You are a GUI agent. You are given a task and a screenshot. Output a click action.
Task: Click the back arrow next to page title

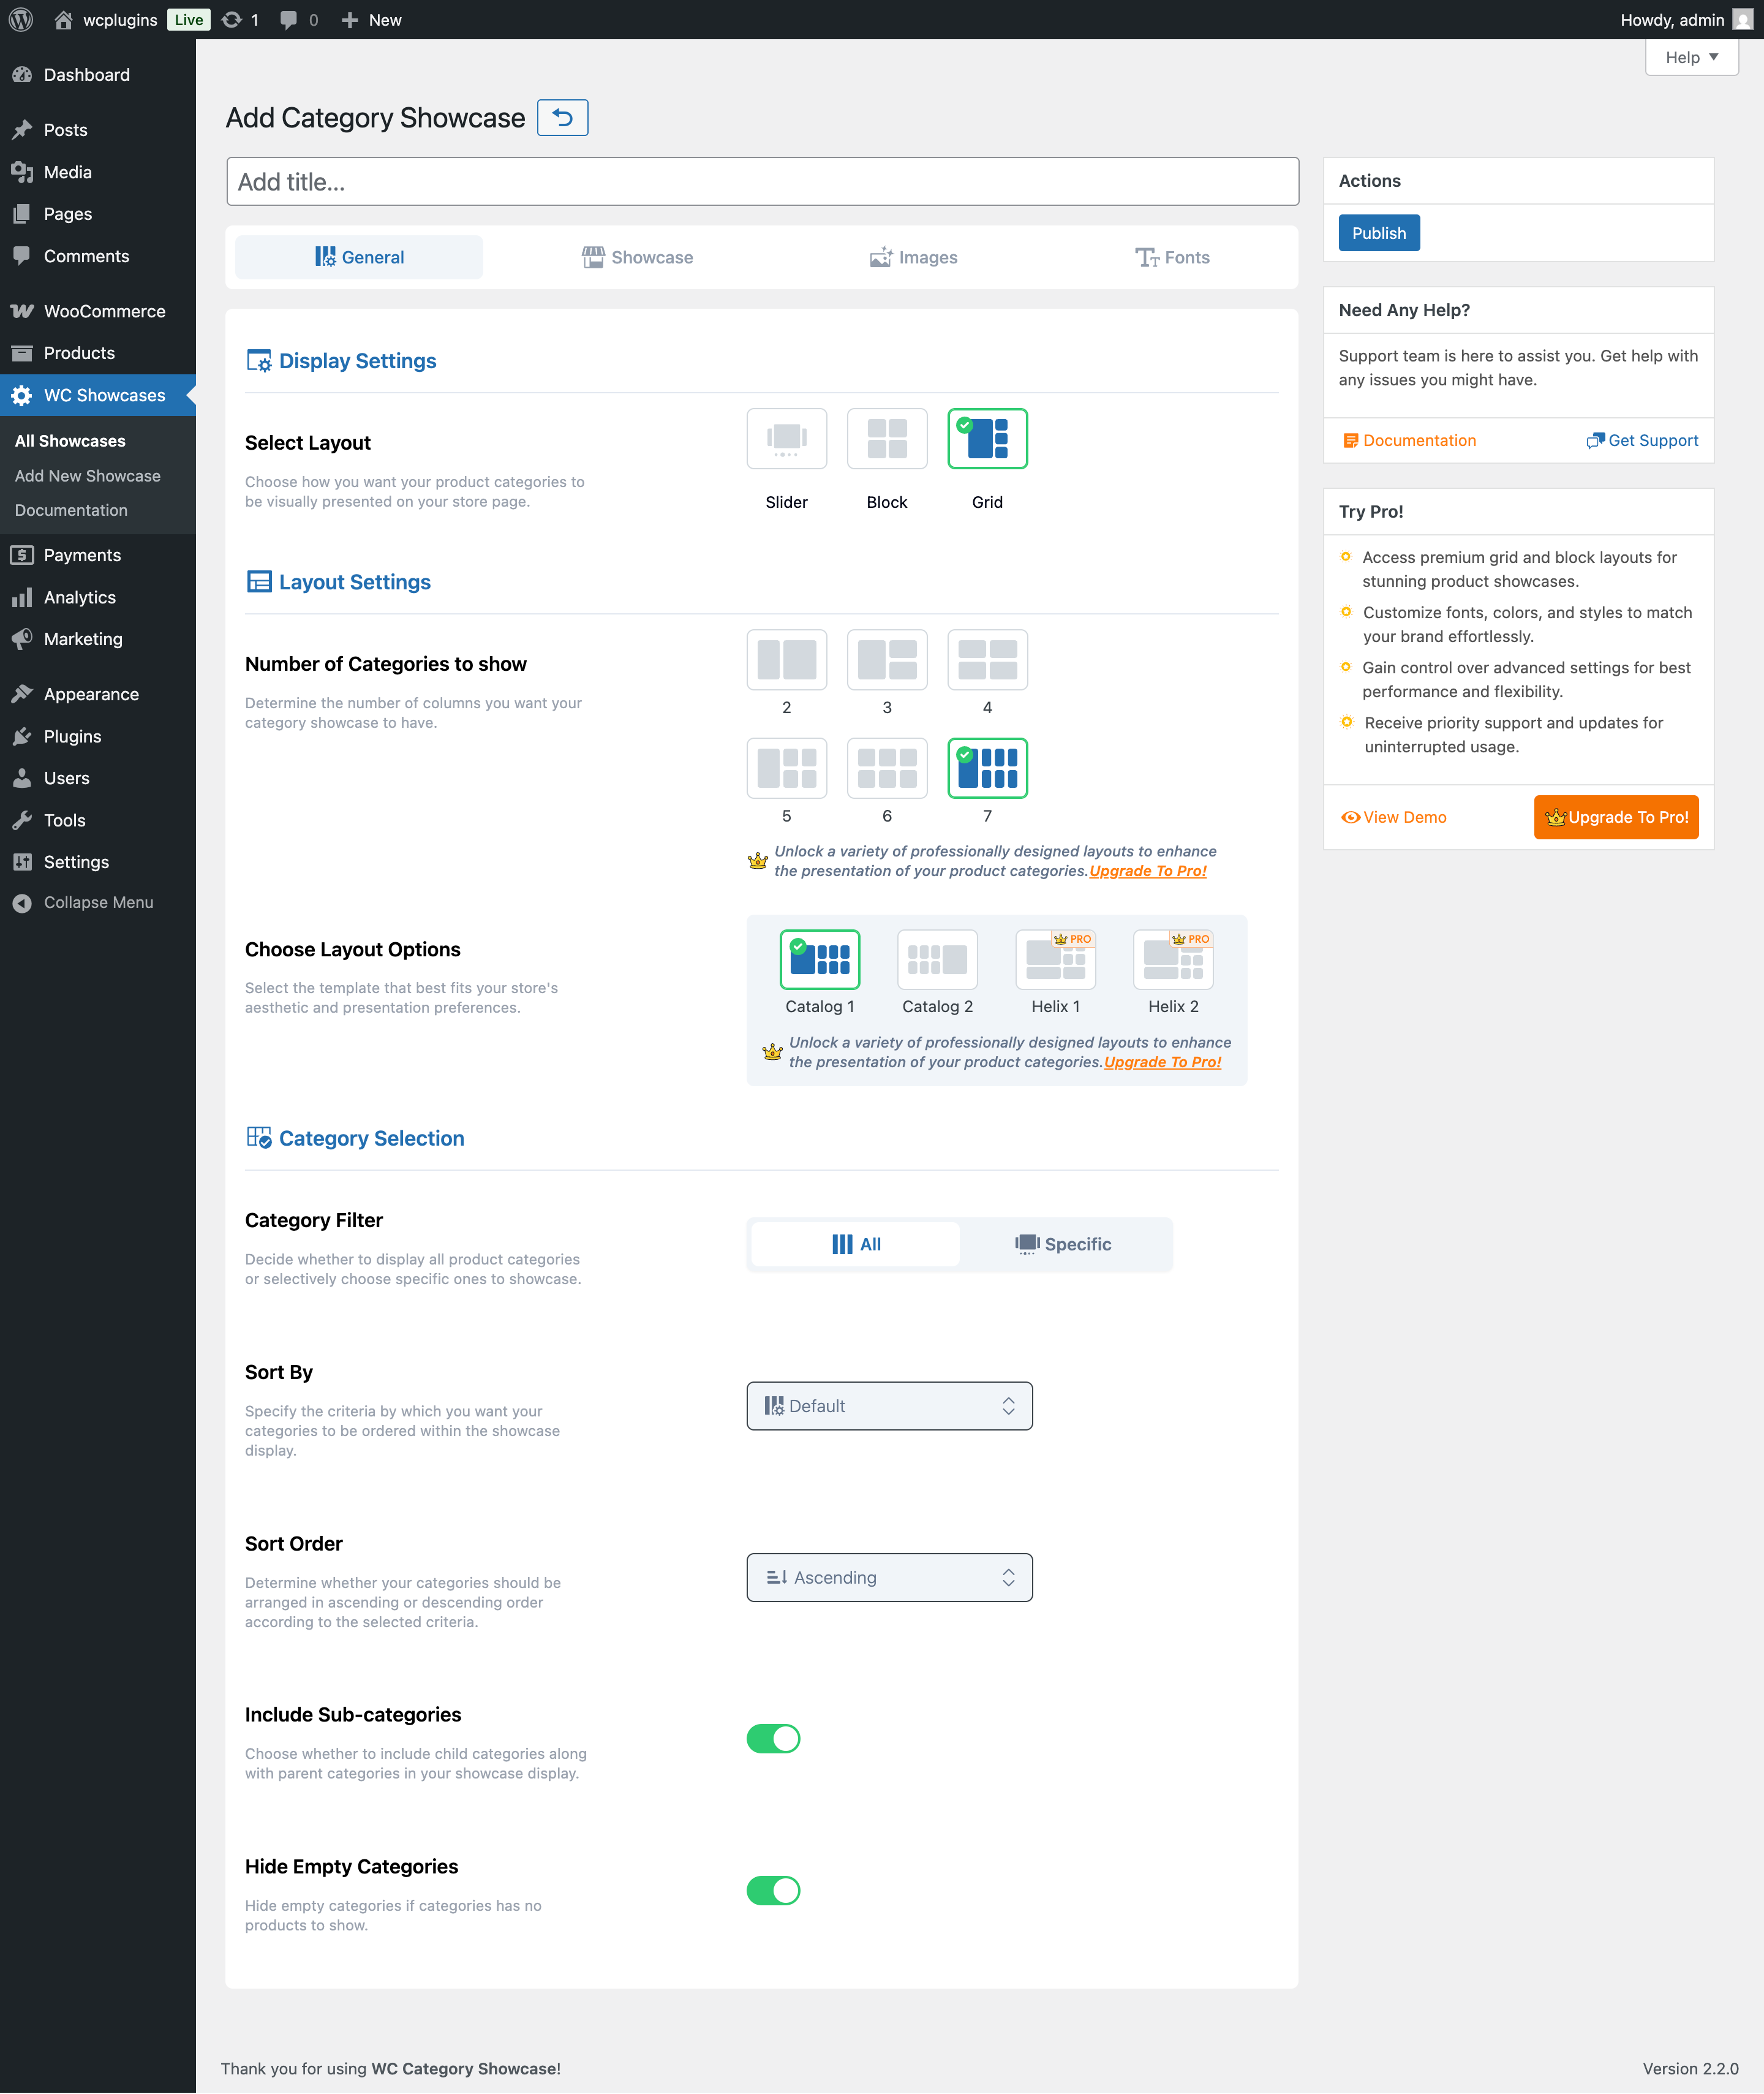(x=562, y=118)
